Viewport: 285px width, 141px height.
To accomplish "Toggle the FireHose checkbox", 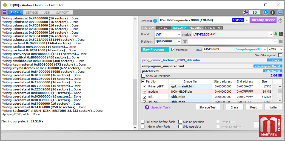I will (x=173, y=49).
